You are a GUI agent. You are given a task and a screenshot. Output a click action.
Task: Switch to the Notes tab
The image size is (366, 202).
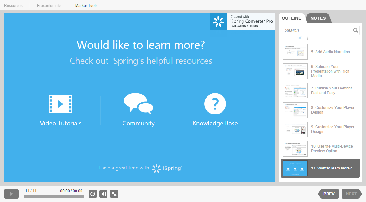[318, 18]
